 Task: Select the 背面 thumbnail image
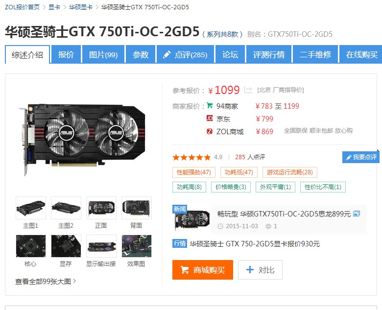click(137, 208)
